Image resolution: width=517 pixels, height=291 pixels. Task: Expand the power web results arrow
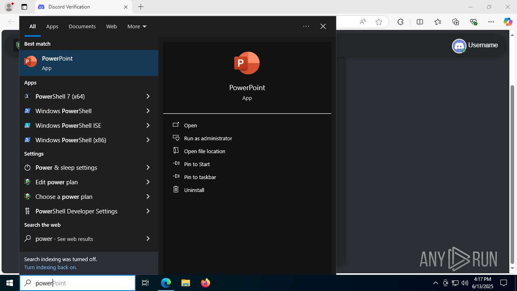coord(148,238)
